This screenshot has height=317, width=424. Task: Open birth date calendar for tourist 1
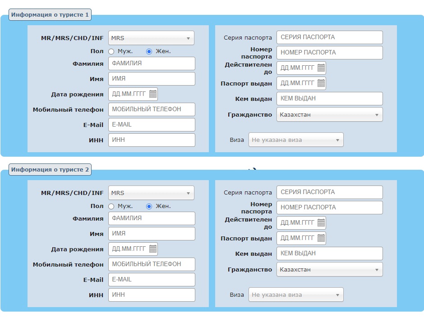153,94
